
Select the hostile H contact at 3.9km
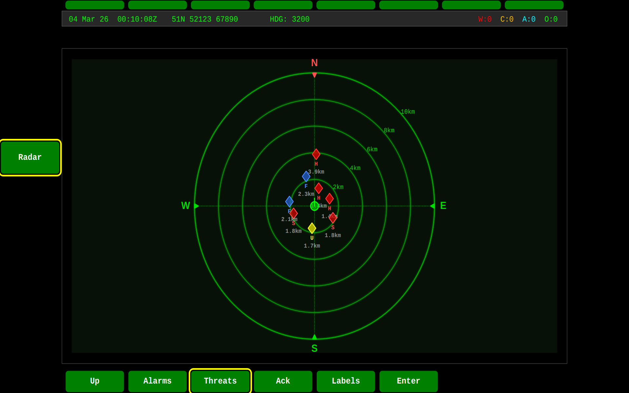click(315, 154)
